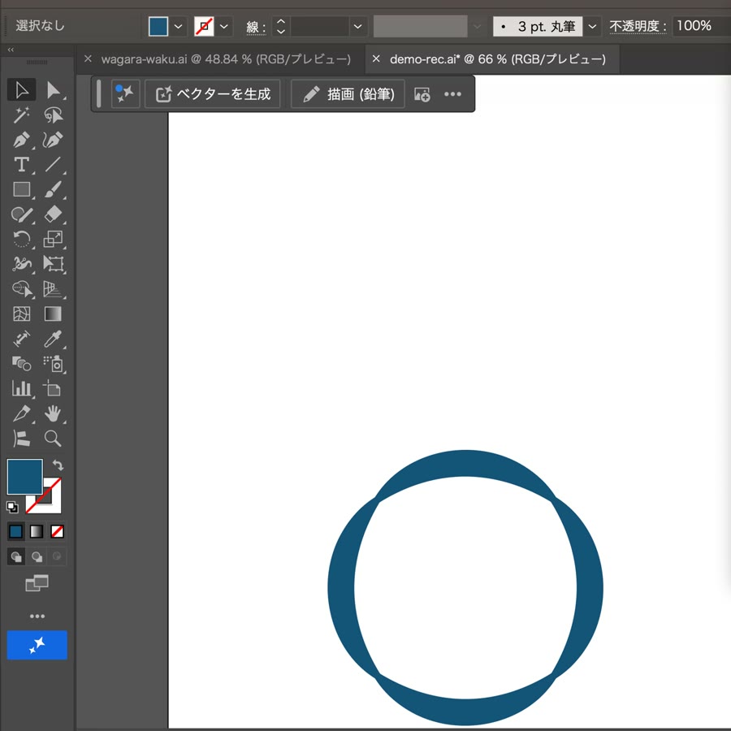731x731 pixels.
Task: Select the Eyedropper tool
Action: click(x=53, y=339)
